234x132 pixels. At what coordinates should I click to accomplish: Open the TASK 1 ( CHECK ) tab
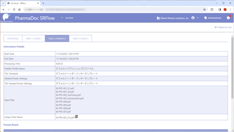coord(34,38)
